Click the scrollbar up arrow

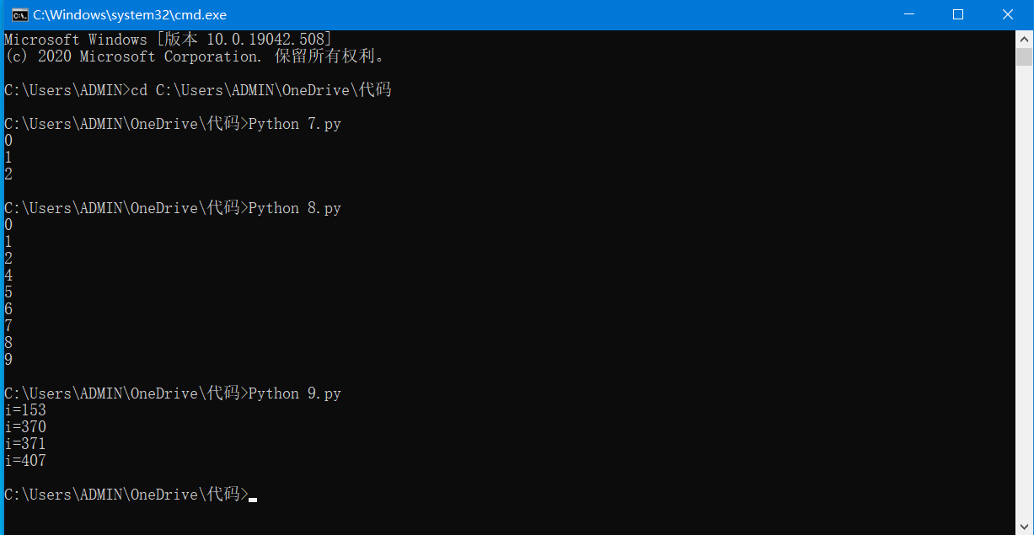pos(1024,39)
